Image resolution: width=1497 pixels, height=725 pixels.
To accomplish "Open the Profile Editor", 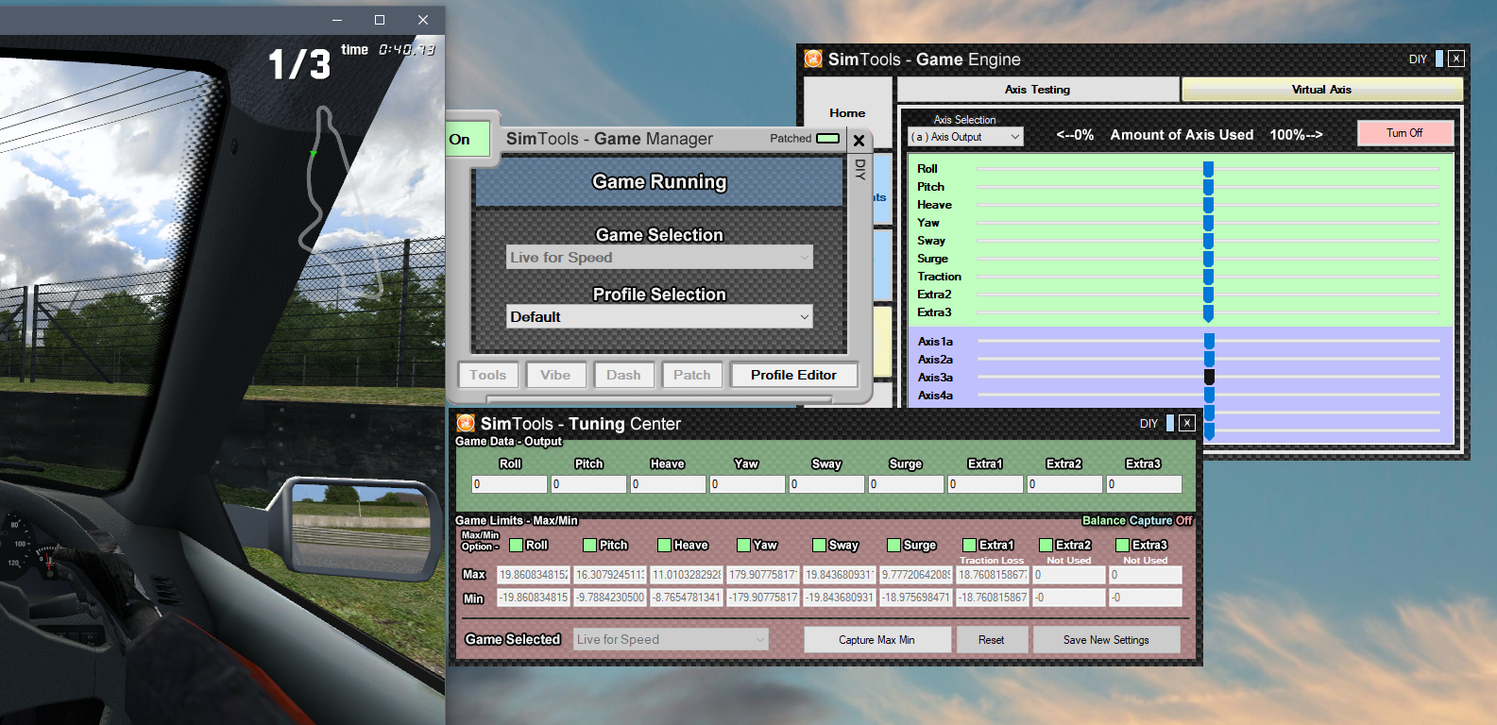I will point(793,375).
